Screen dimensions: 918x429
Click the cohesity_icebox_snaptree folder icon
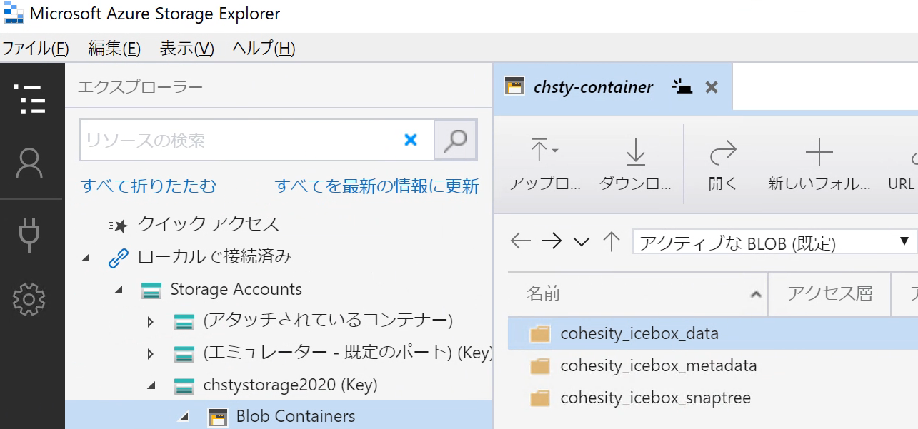coord(540,398)
